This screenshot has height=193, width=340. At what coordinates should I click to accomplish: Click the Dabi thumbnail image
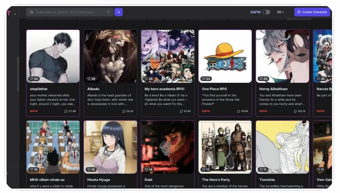pyautogui.click(x=167, y=147)
